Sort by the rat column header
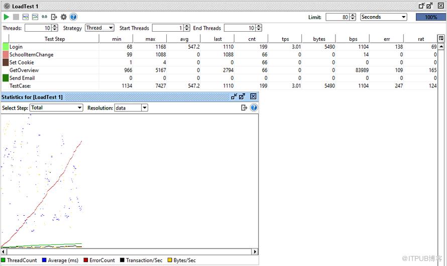The image size is (447, 266). click(x=421, y=39)
